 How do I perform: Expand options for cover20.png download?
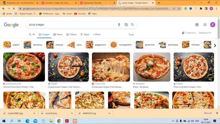72,113
